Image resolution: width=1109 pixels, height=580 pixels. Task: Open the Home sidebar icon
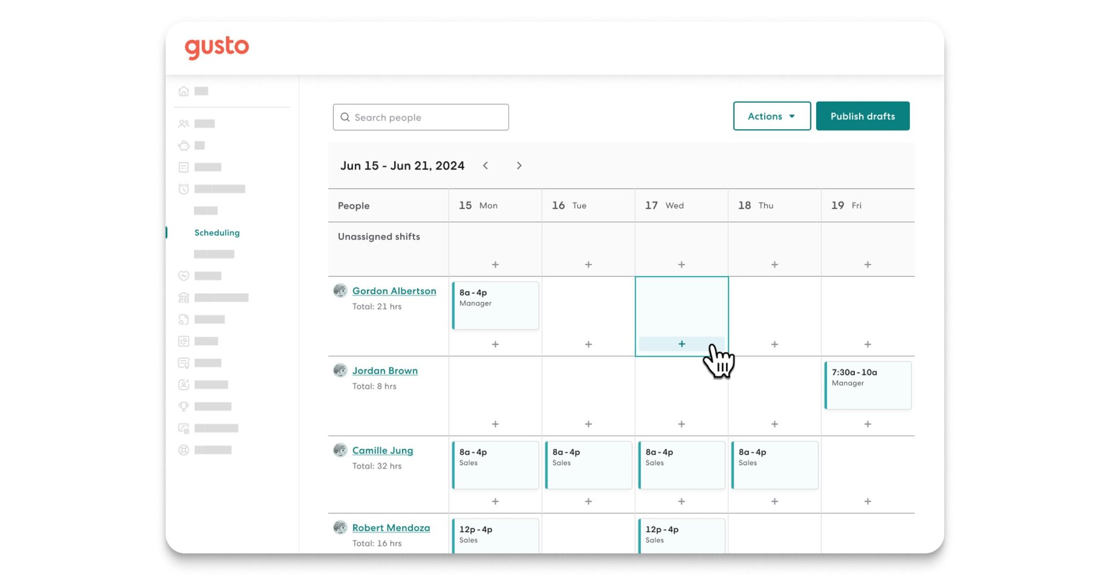tap(184, 91)
